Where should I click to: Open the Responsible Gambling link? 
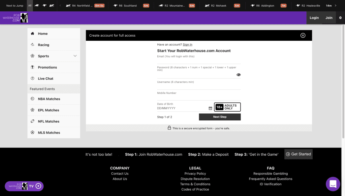271,173
